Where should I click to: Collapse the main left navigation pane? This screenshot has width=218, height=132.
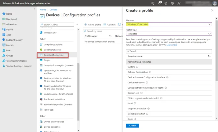34,9
